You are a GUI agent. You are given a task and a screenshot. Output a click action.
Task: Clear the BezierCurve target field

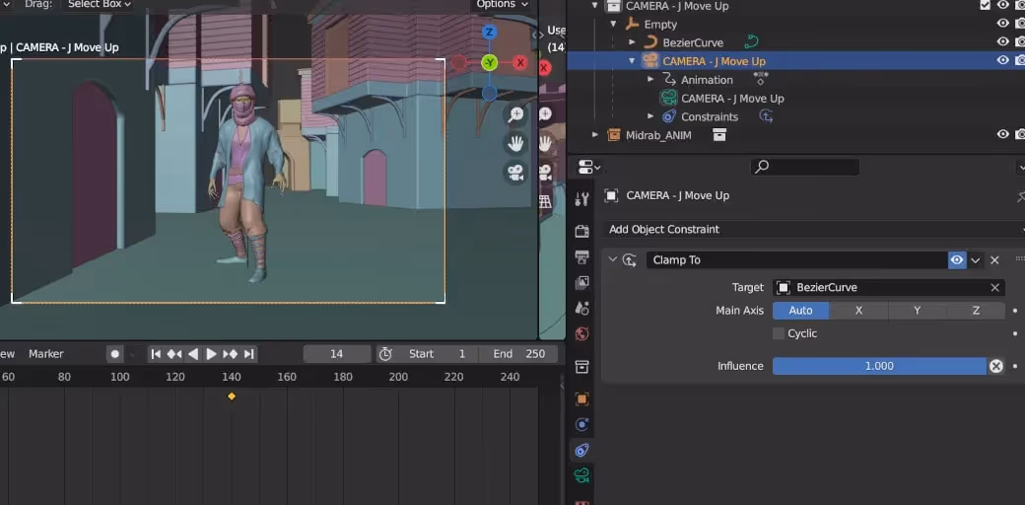(994, 288)
